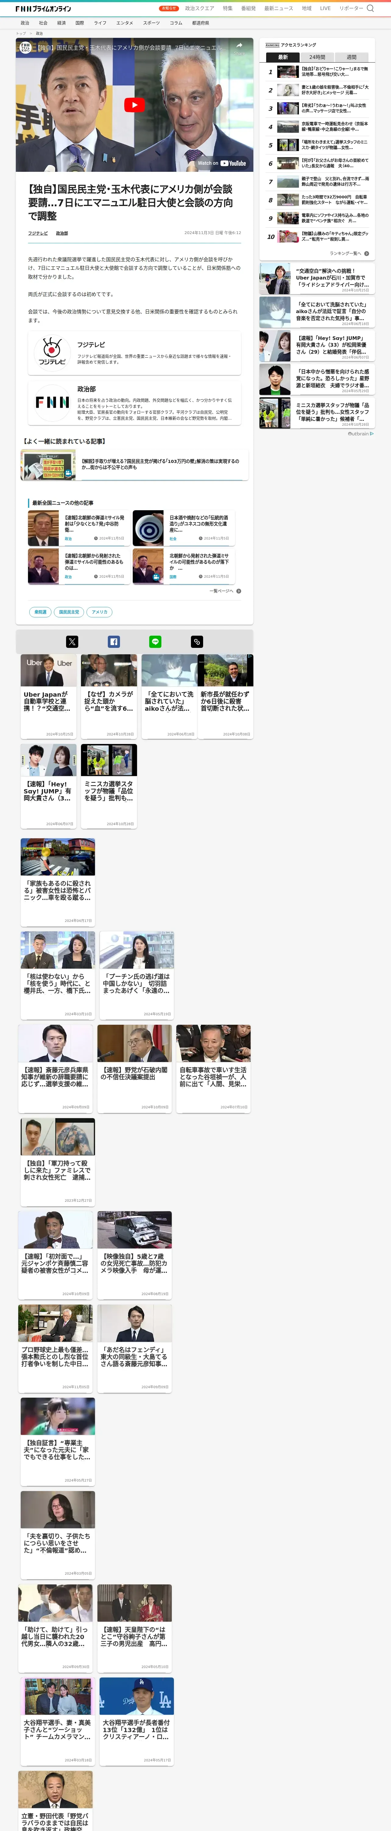Go to 社会 category in sub-navigation

tap(43, 23)
